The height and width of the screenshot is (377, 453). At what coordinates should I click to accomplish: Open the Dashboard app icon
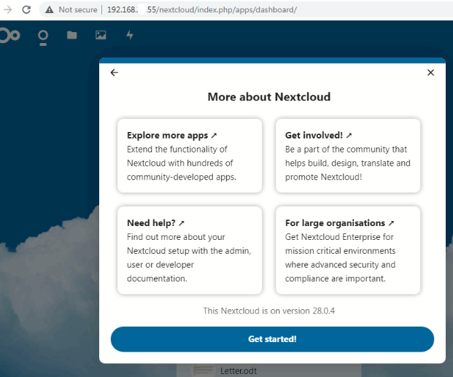tap(43, 38)
